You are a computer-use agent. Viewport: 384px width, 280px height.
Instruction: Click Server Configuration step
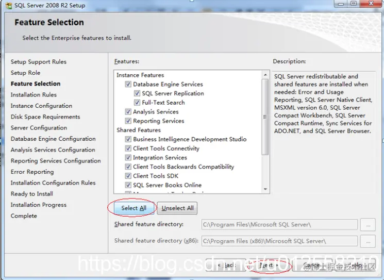point(39,128)
